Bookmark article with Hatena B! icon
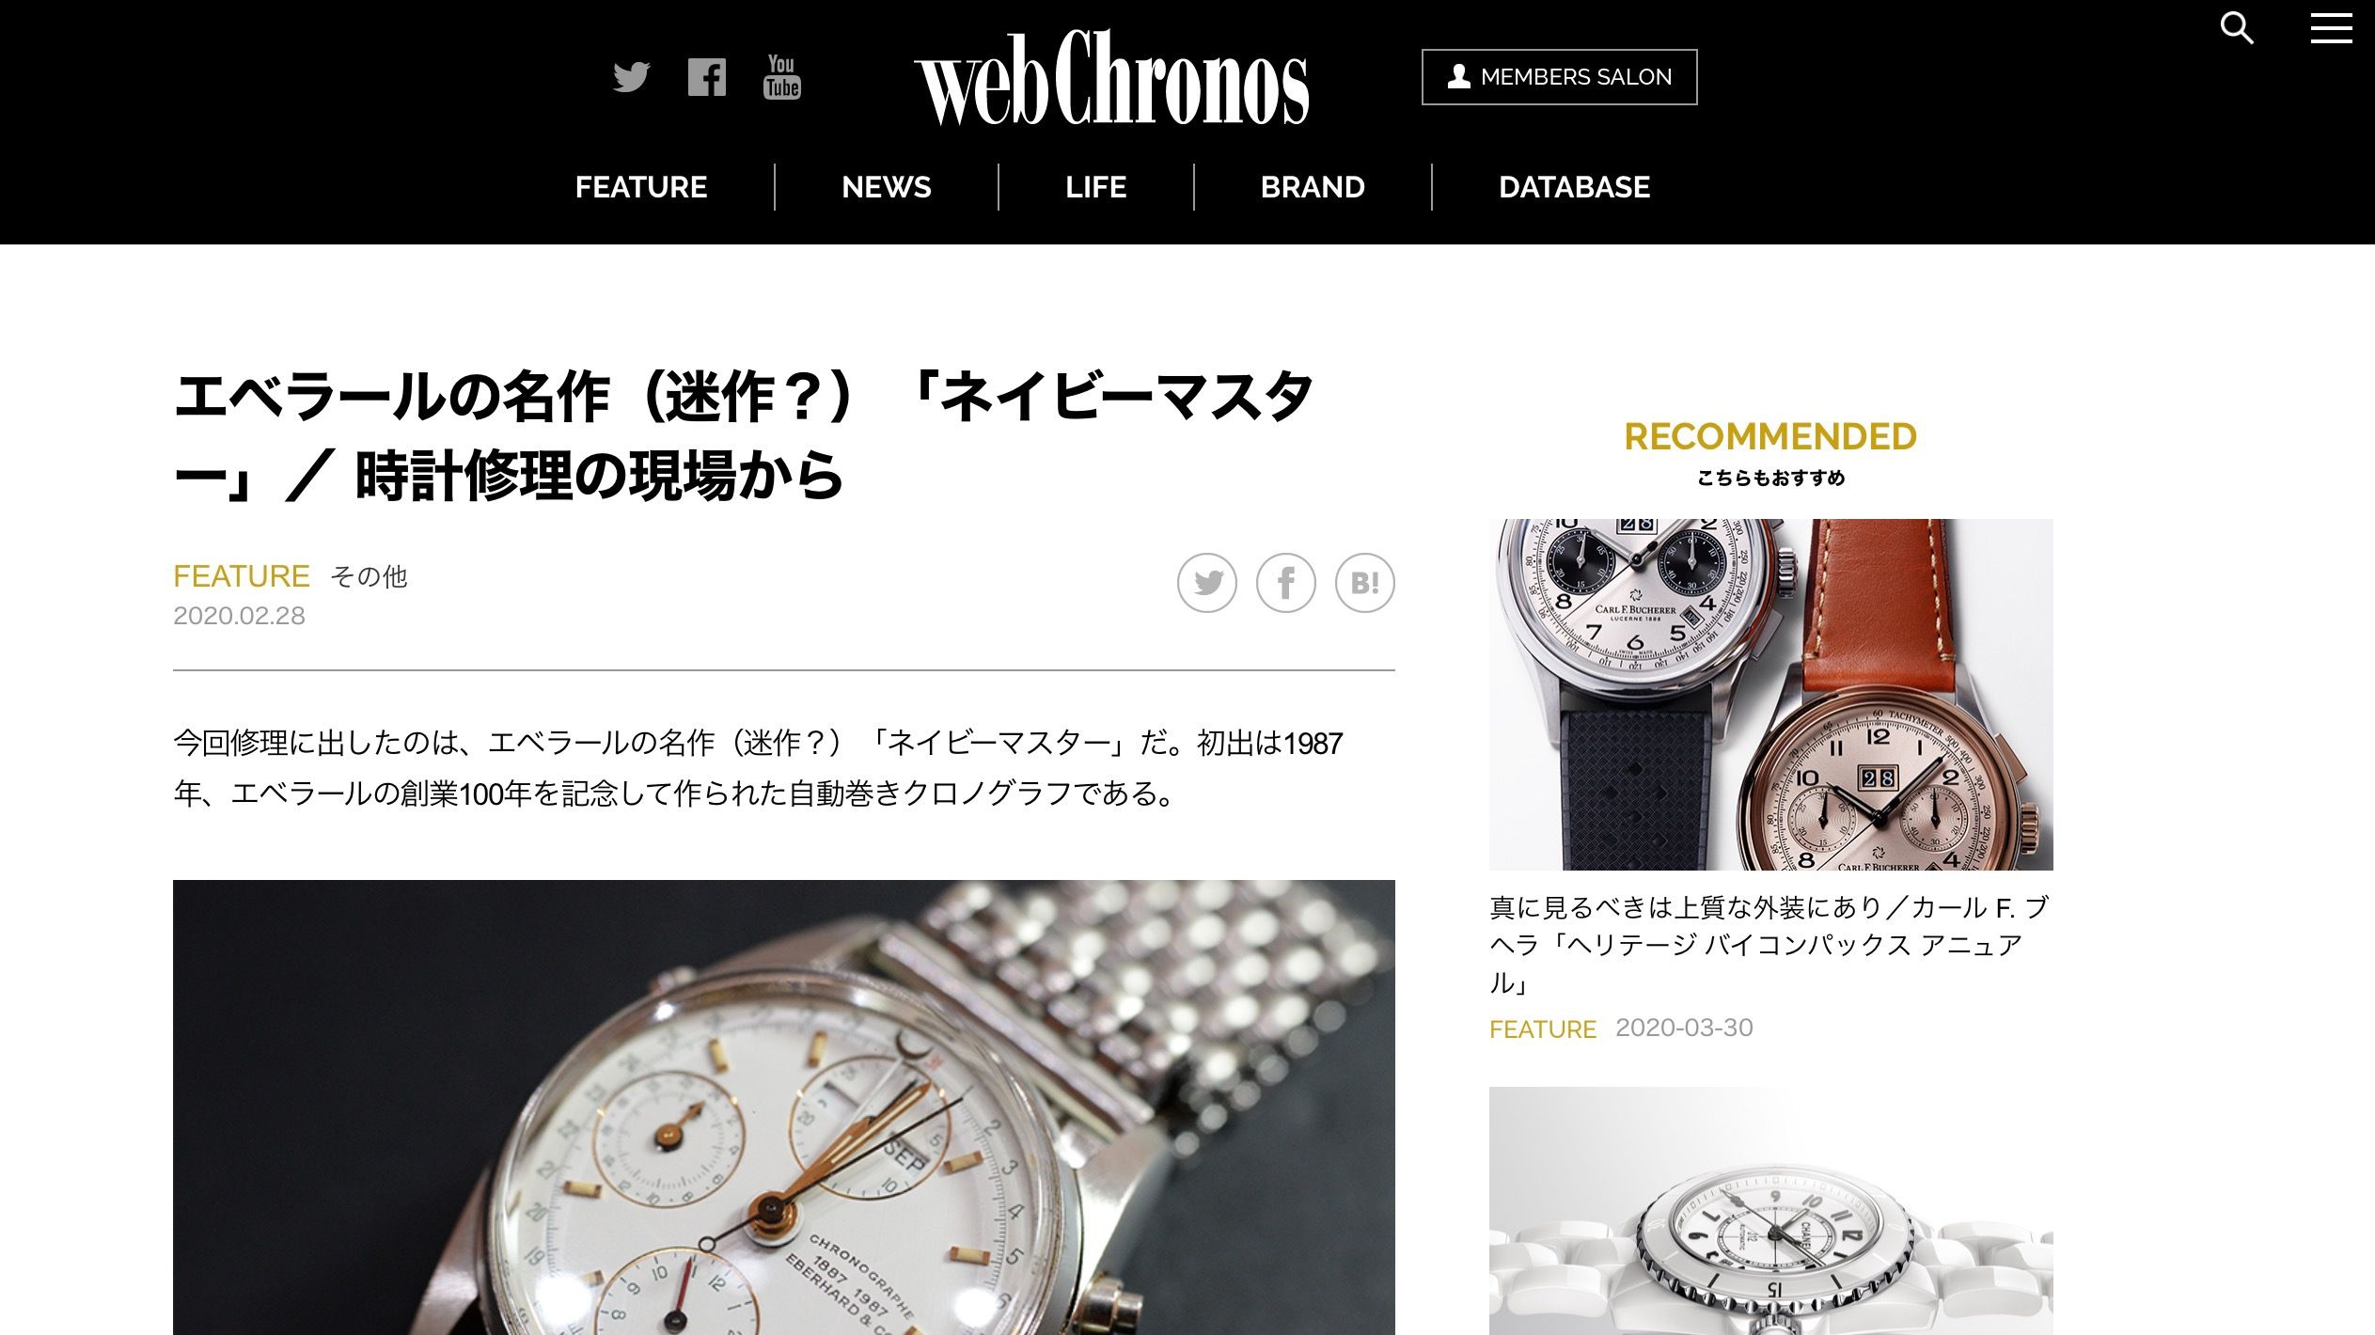Screen dimensions: 2375x1335 (1365, 583)
